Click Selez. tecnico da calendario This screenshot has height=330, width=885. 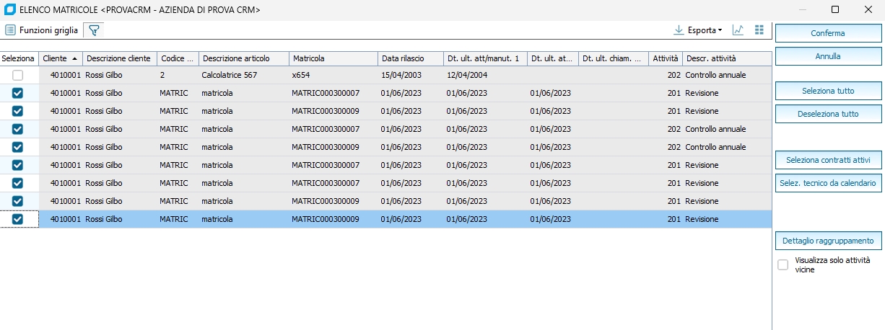point(828,183)
